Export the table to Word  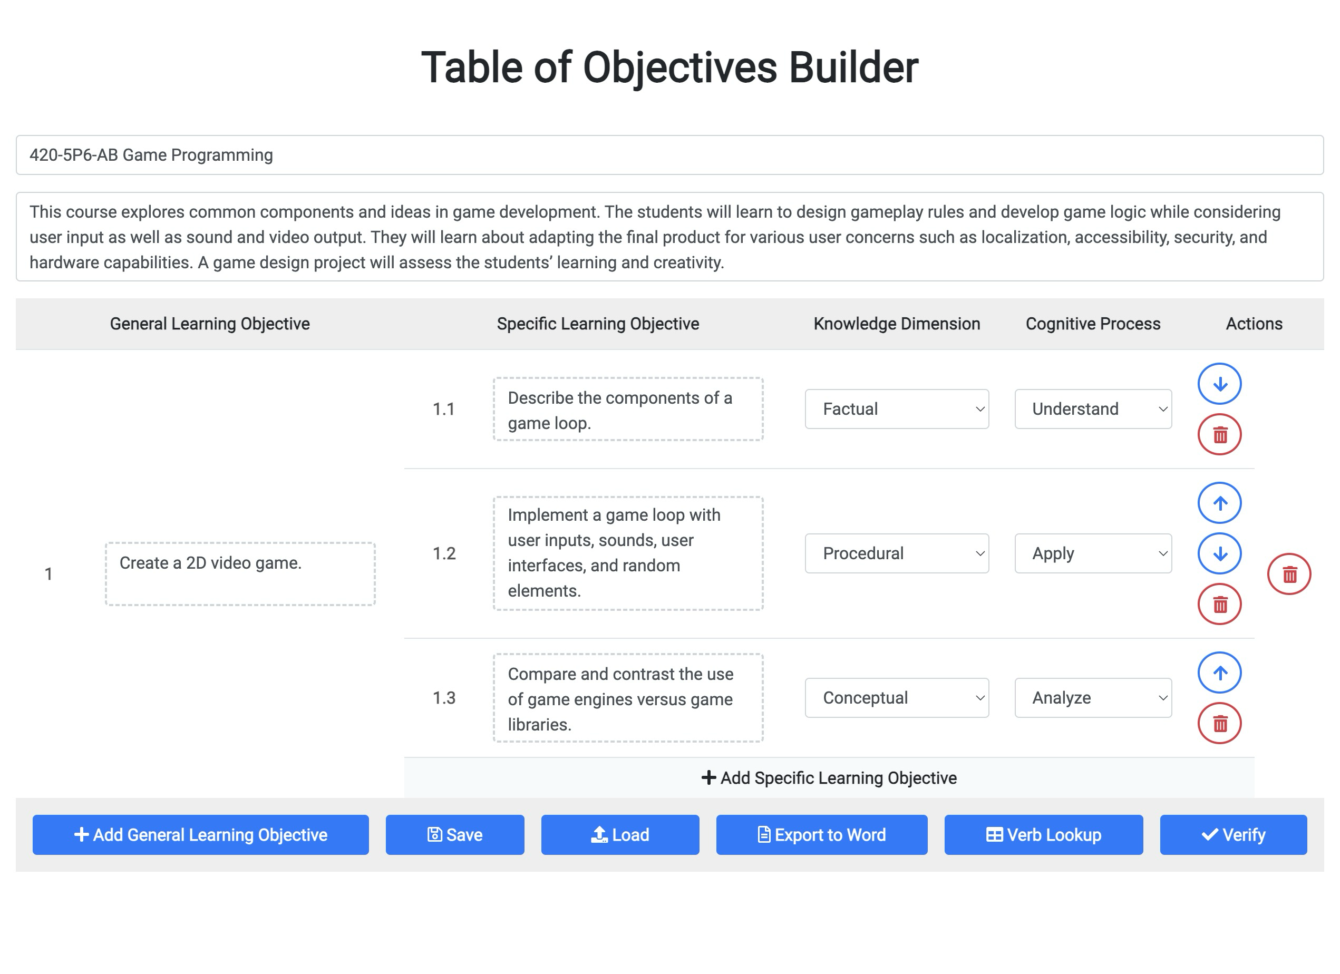(x=822, y=835)
